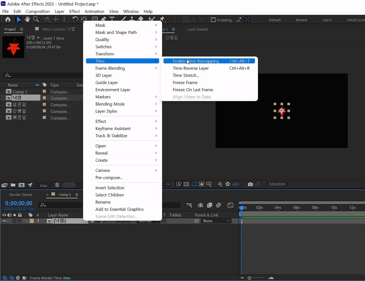Enable the Snapping checkbox
Screen dimensions: 365x281
pyautogui.click(x=213, y=20)
